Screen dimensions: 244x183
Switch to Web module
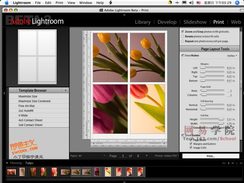tap(236, 22)
